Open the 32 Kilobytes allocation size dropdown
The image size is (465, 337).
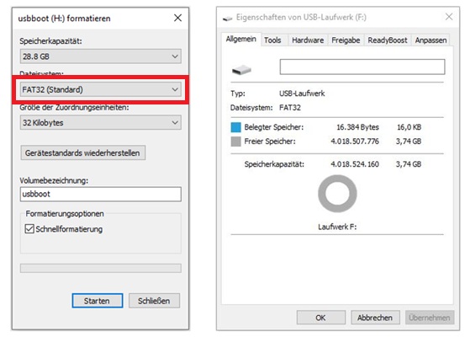(x=101, y=122)
